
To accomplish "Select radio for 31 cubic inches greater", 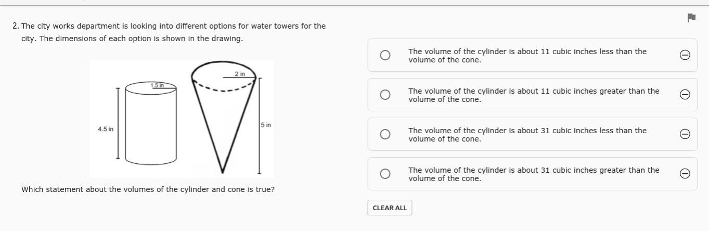I will 385,174.
